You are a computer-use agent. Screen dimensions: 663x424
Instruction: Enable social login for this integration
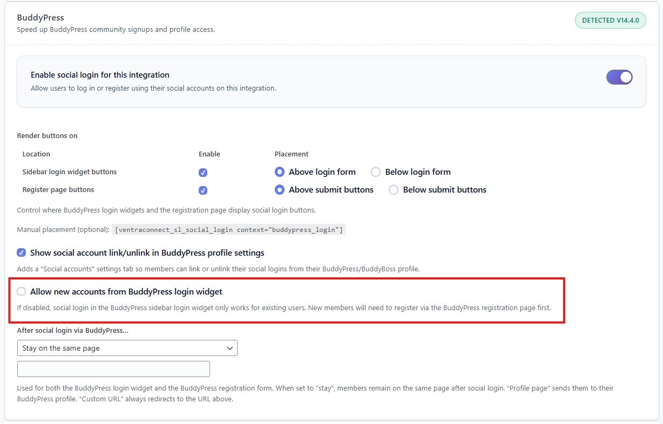coord(619,77)
